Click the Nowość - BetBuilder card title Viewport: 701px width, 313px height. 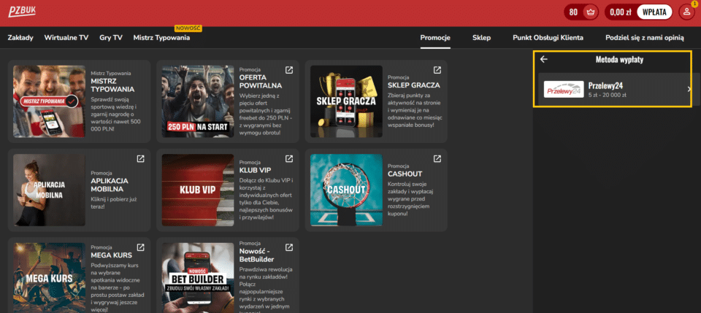tap(256, 255)
